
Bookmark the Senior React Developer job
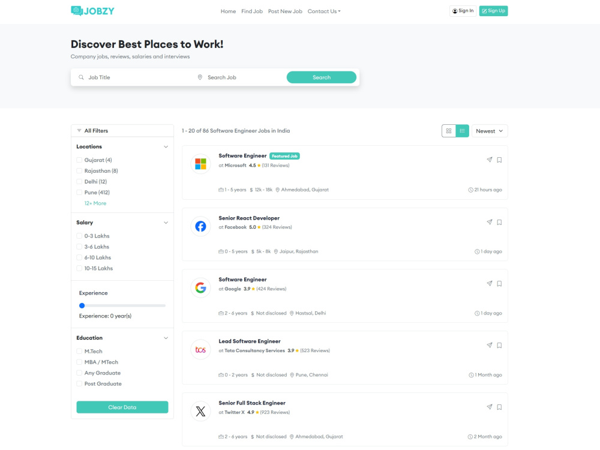(x=499, y=223)
